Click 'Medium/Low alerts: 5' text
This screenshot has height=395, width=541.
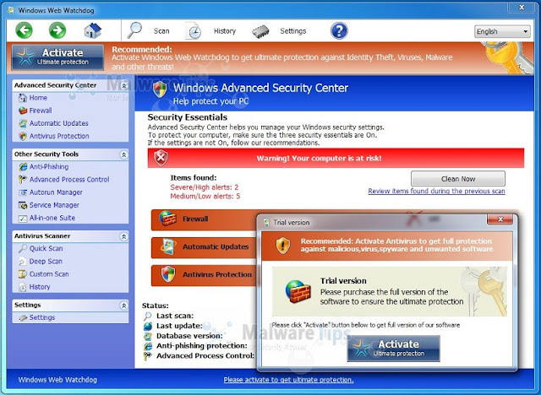(x=205, y=197)
